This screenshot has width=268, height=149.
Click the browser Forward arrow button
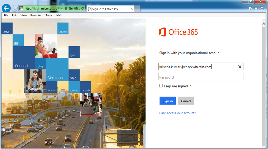pyautogui.click(x=15, y=8)
